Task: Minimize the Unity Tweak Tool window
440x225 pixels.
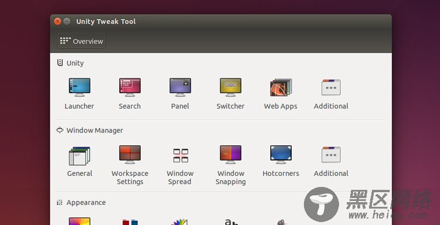Action: pyautogui.click(x=67, y=21)
